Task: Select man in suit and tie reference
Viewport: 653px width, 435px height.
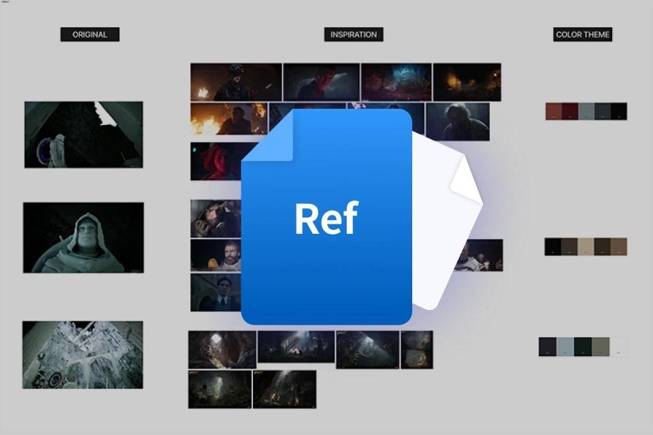Action: (x=216, y=293)
